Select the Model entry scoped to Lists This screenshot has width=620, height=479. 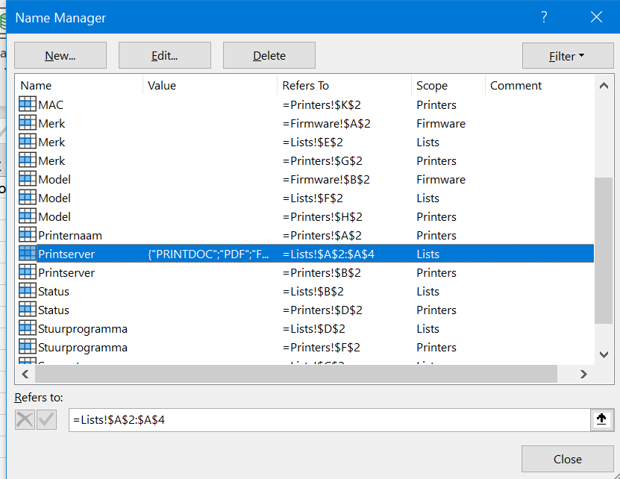pyautogui.click(x=56, y=198)
